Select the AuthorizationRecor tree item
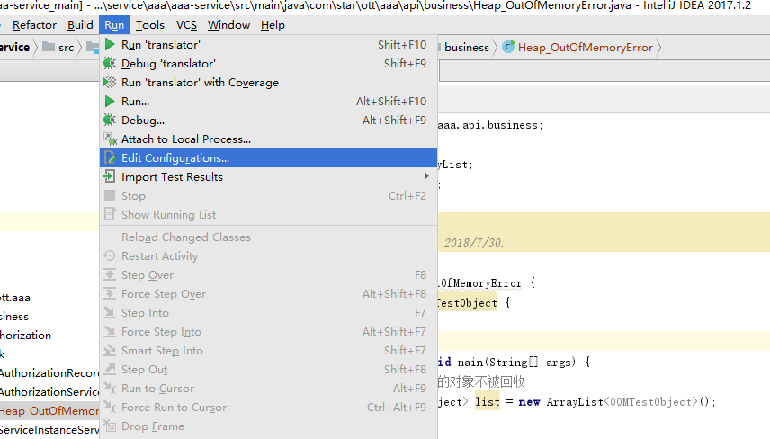Image resolution: width=770 pixels, height=439 pixels. [x=49, y=373]
